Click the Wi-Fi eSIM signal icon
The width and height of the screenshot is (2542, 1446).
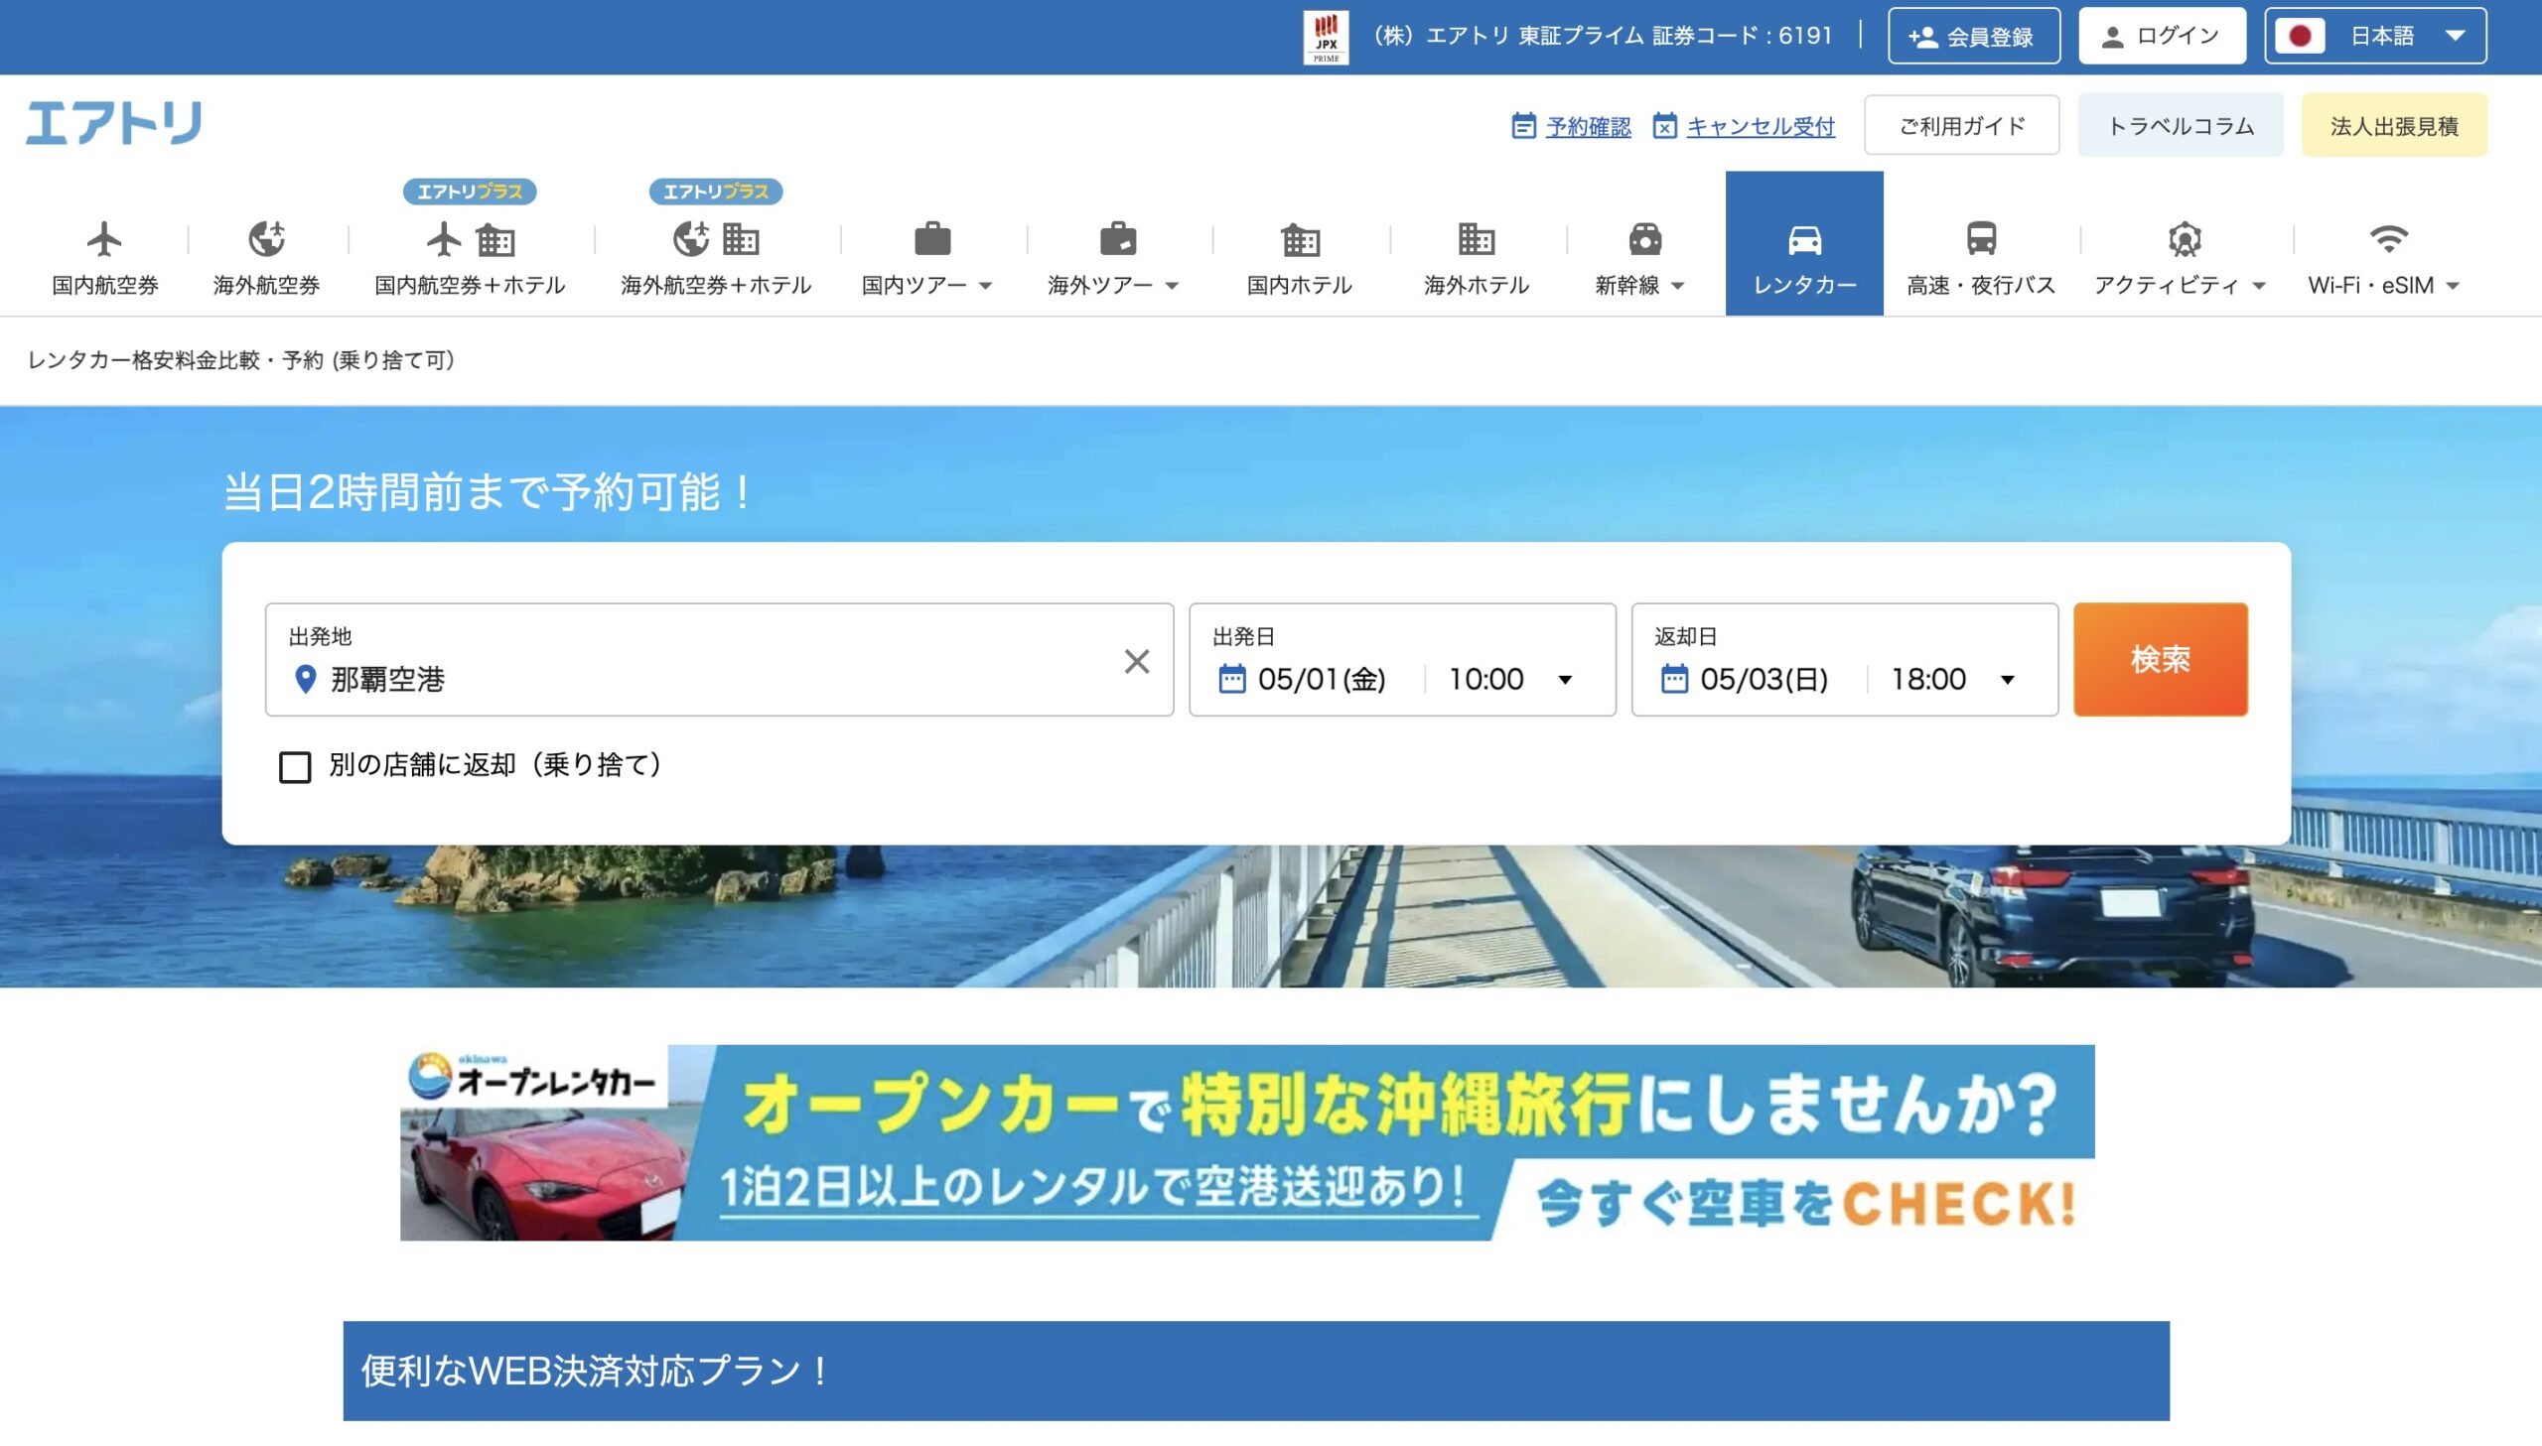(x=2388, y=239)
